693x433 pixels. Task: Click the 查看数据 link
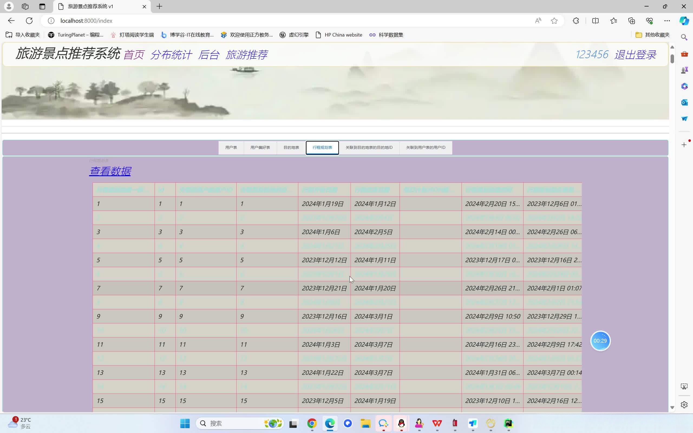click(x=110, y=171)
